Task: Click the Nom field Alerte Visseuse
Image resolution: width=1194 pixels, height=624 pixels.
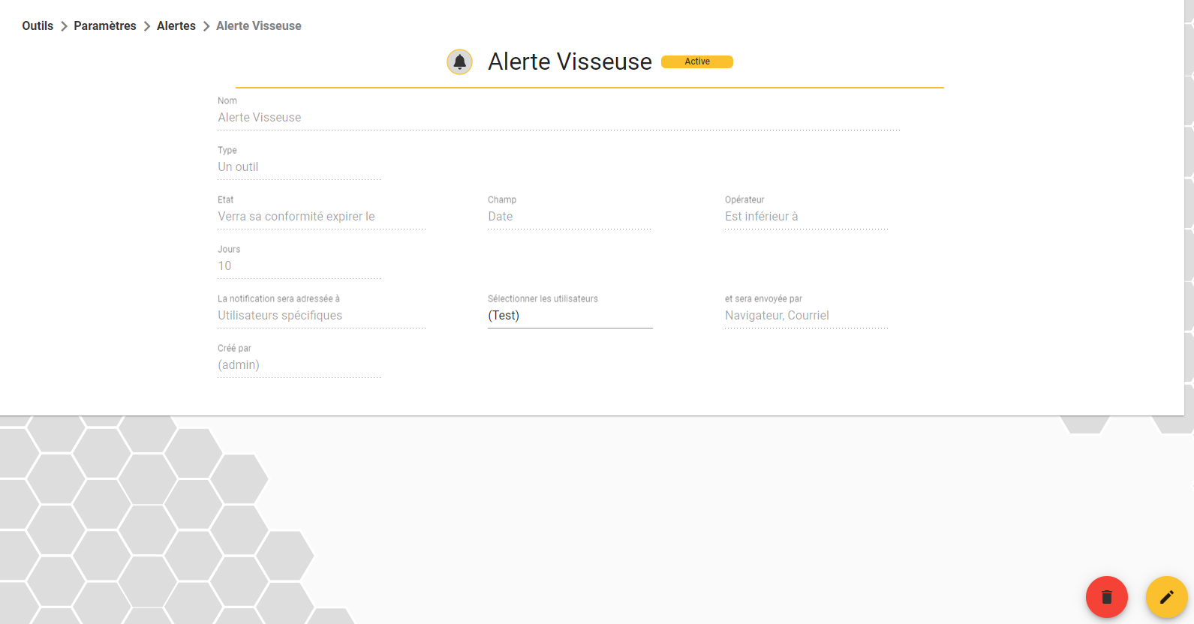Action: pos(559,118)
